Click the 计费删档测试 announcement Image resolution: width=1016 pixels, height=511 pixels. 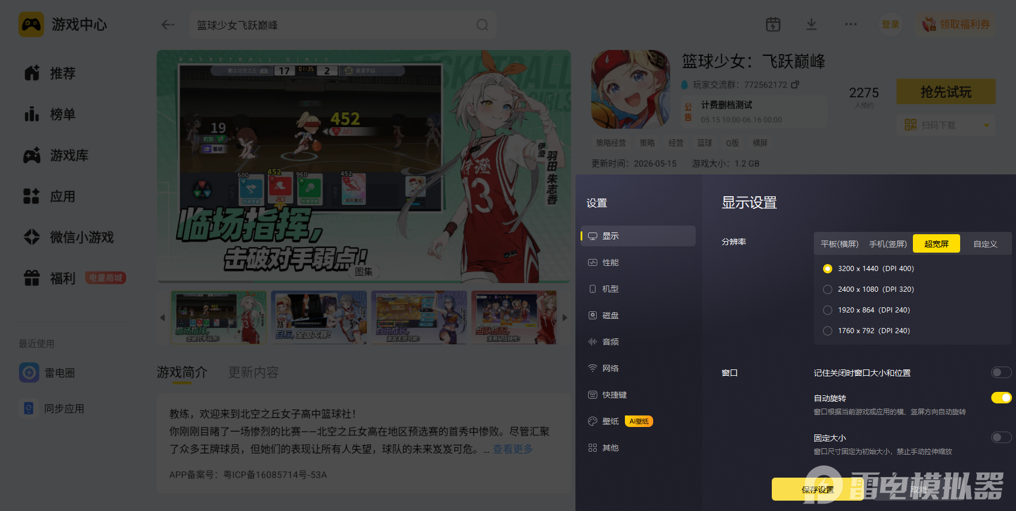(x=753, y=112)
